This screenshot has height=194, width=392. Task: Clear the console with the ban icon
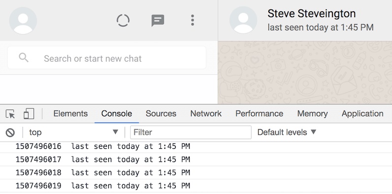10,133
